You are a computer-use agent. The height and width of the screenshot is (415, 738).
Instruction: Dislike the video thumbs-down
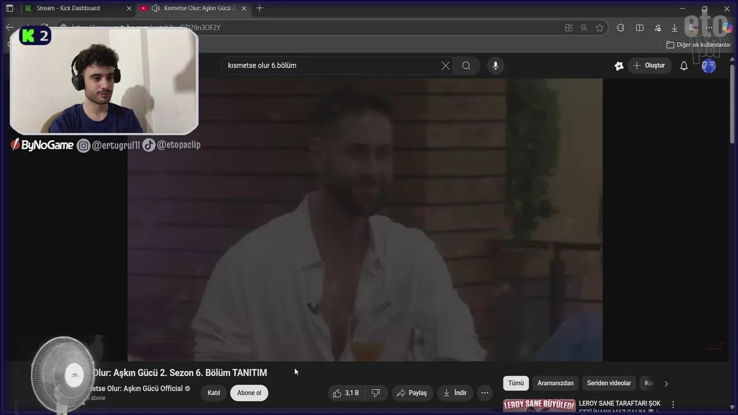(376, 393)
